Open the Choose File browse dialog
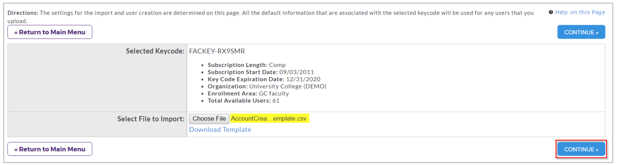The height and width of the screenshot is (165, 617). [209, 119]
